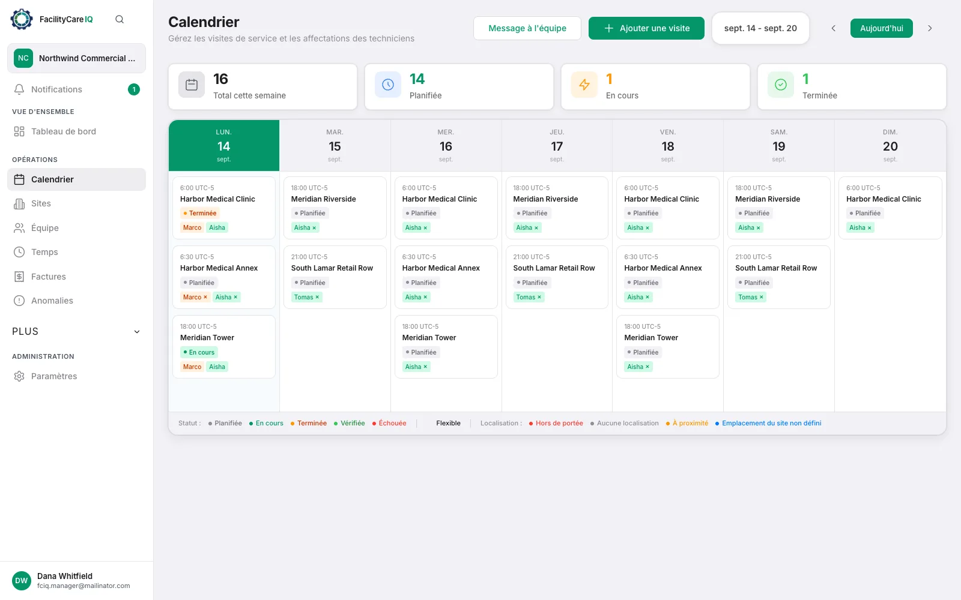Click the Hors de portée legend entry
This screenshot has width=961, height=600.
(556, 423)
